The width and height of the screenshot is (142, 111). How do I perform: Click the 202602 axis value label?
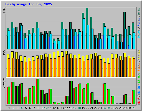(x=4, y=83)
